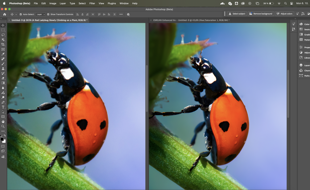
Task: Select the Gradient tool
Action: tap(3, 83)
